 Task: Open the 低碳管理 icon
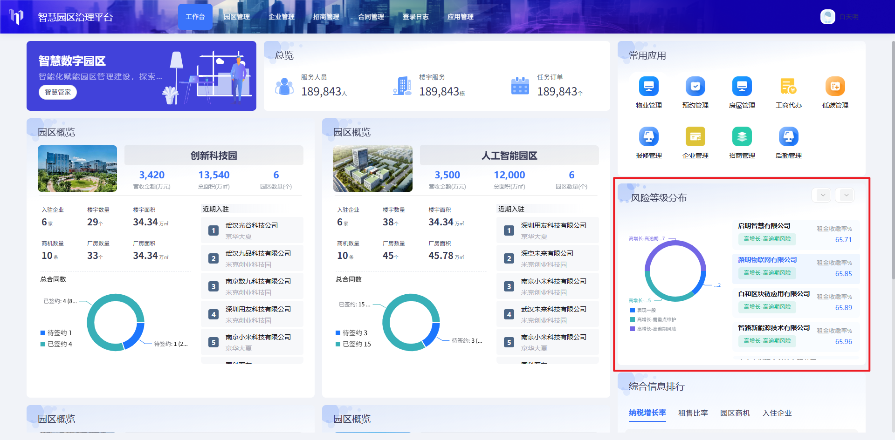(x=835, y=87)
